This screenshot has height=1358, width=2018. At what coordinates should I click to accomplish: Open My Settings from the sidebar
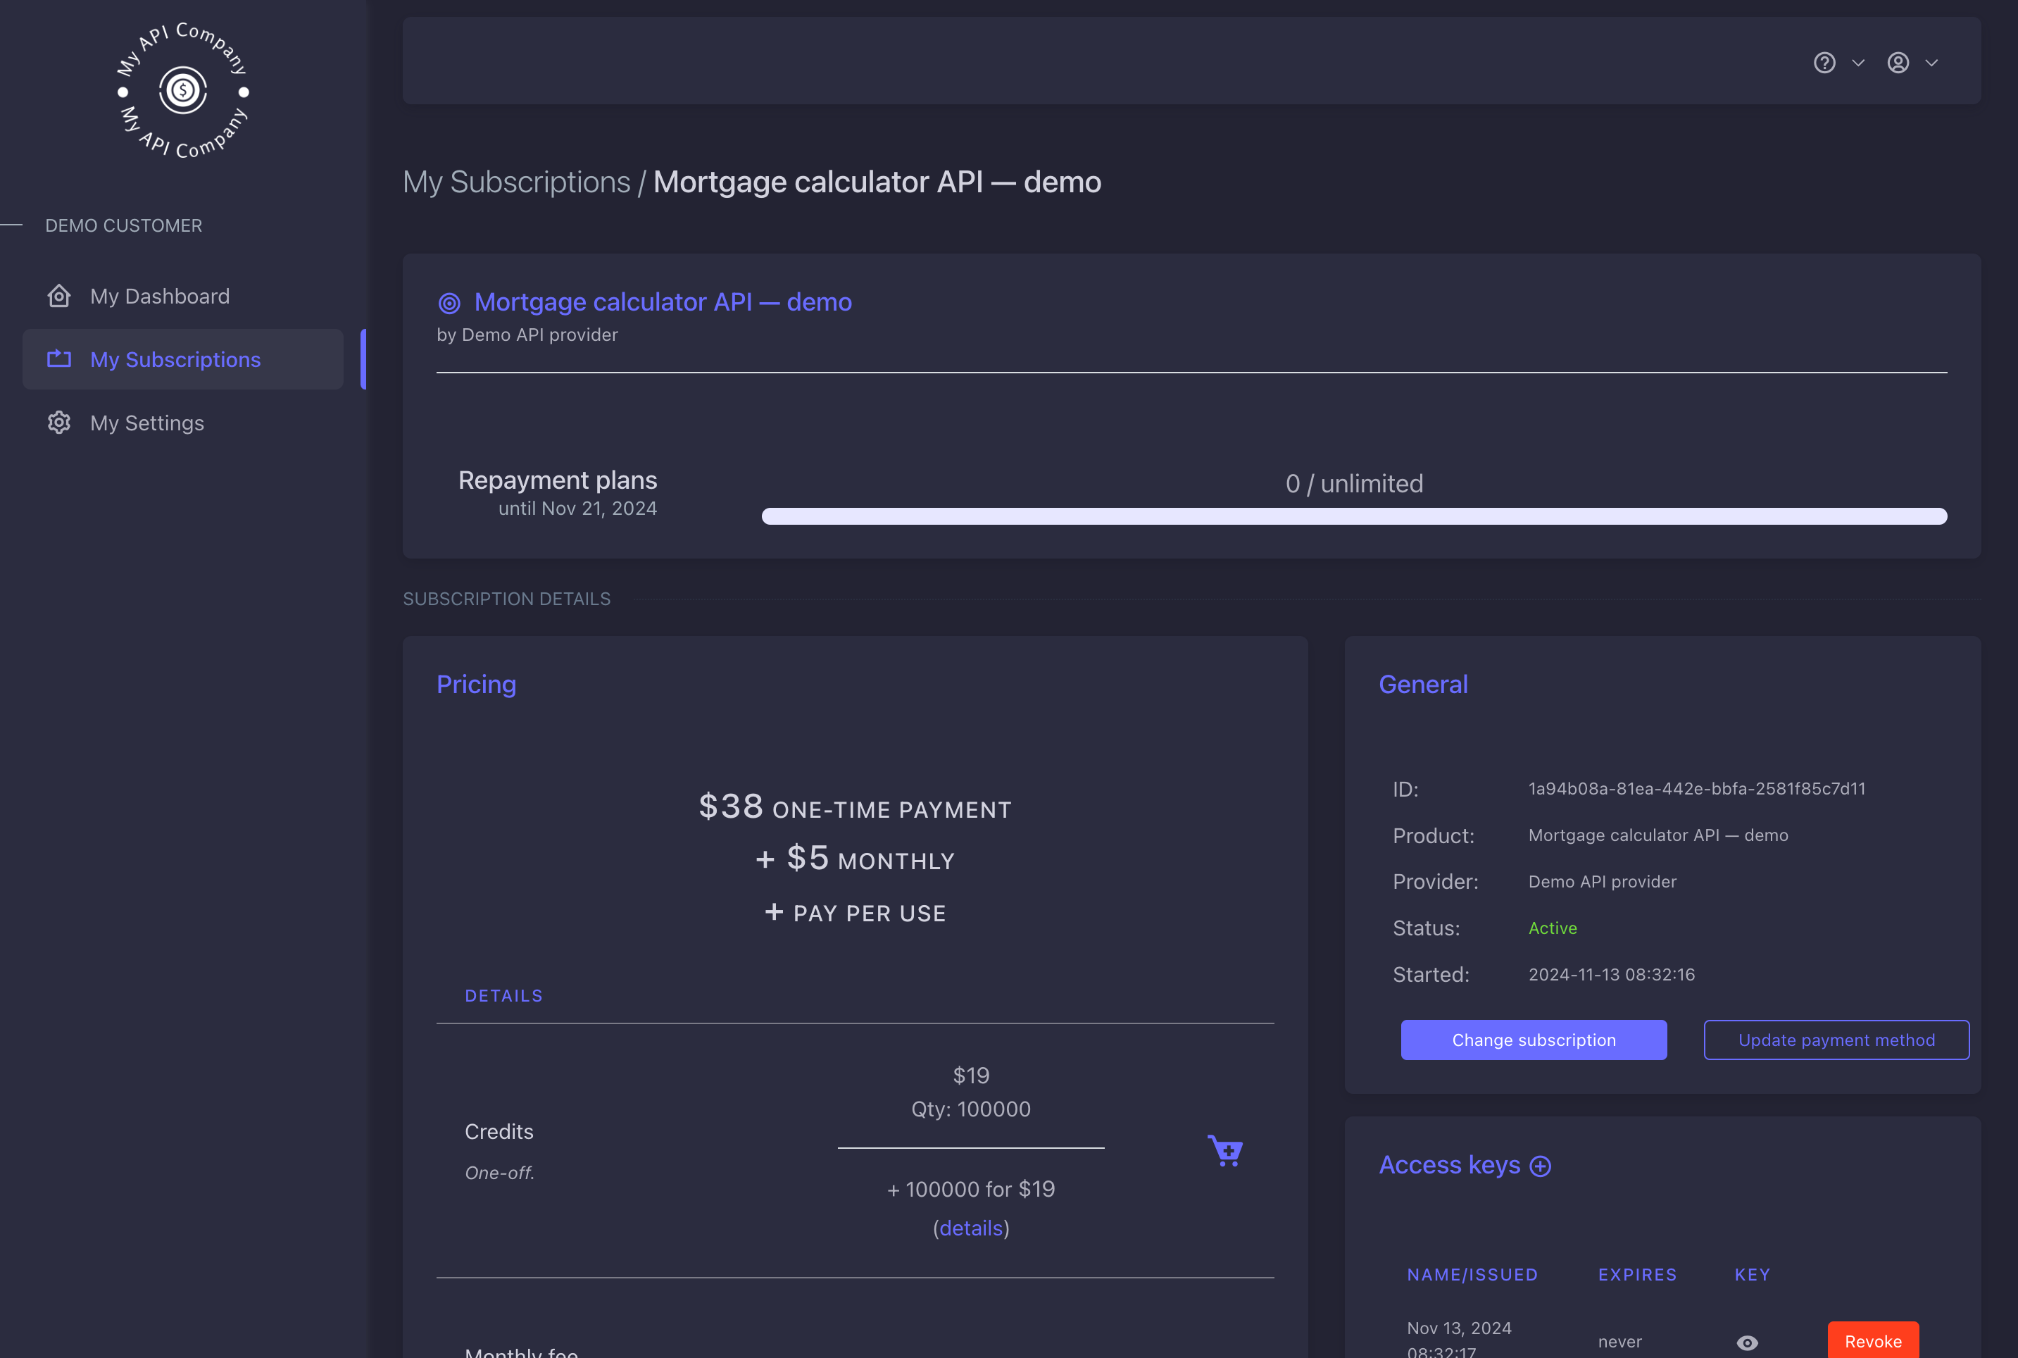point(147,423)
